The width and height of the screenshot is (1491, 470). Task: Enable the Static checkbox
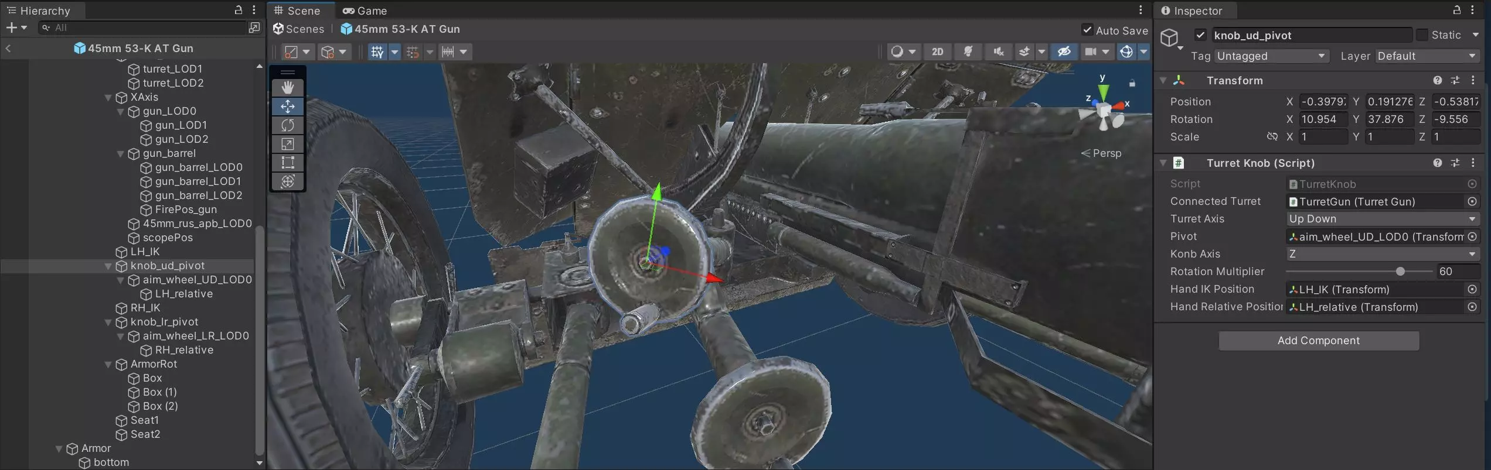coord(1422,35)
